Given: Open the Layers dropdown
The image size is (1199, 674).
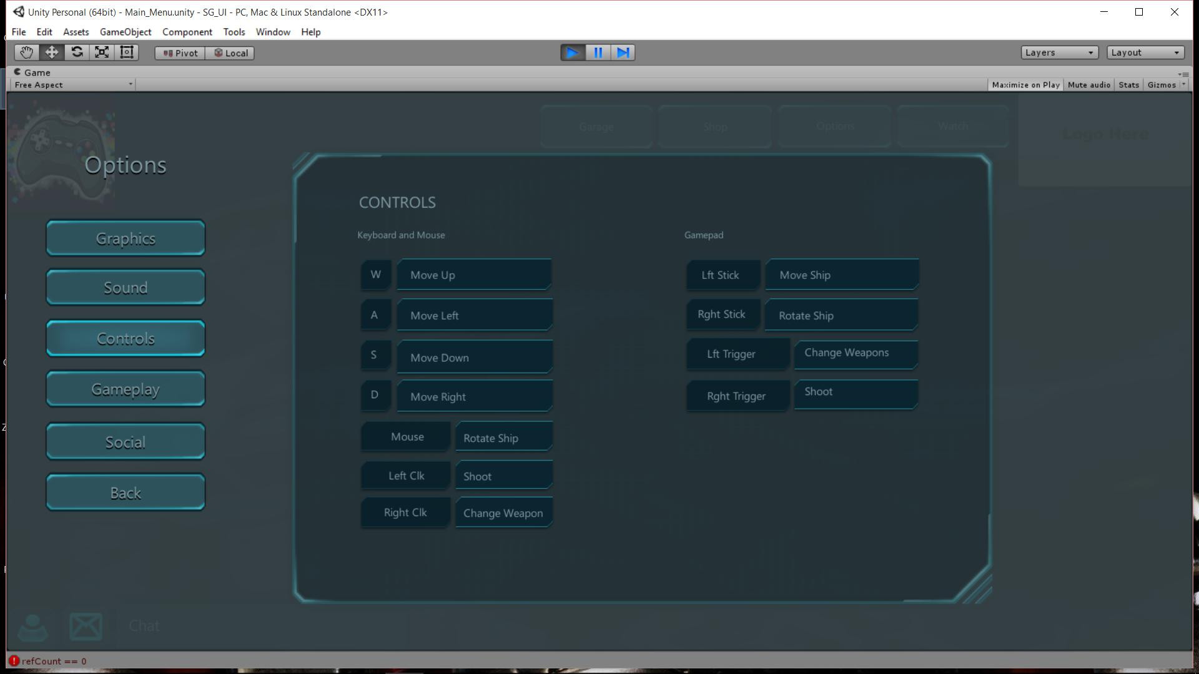Looking at the screenshot, I should click(1059, 52).
